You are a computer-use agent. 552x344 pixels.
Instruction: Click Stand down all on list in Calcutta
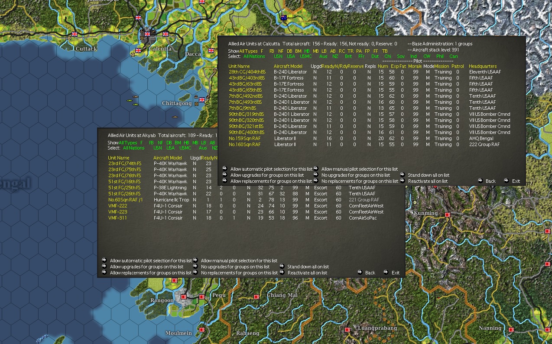tap(429, 175)
